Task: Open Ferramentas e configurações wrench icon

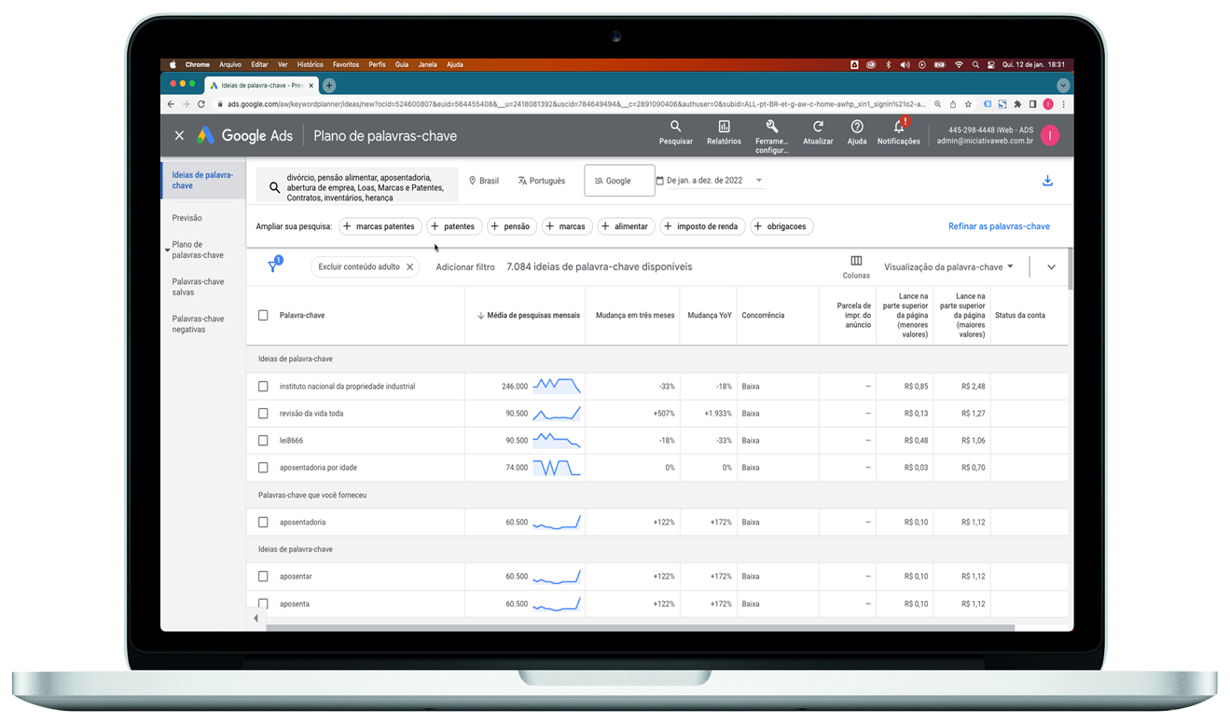Action: click(x=771, y=128)
